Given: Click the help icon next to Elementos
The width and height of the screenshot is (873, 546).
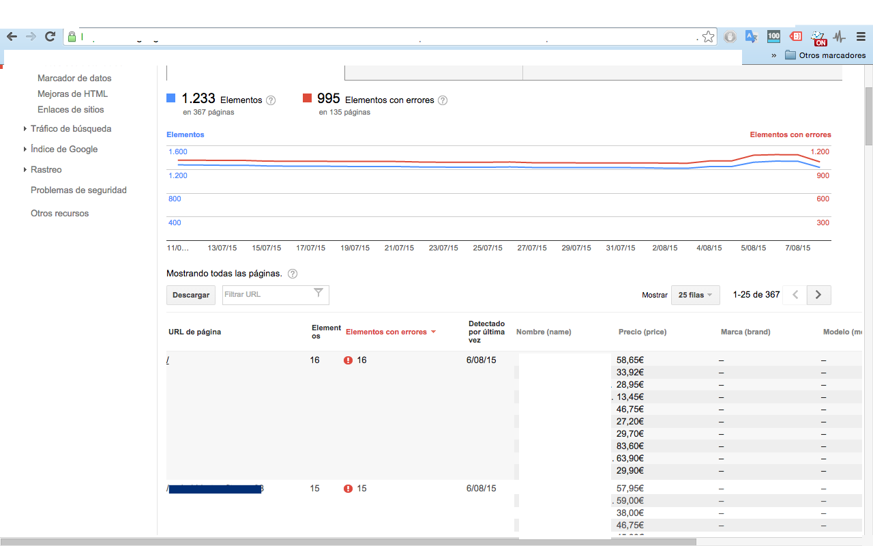Looking at the screenshot, I should point(271,100).
